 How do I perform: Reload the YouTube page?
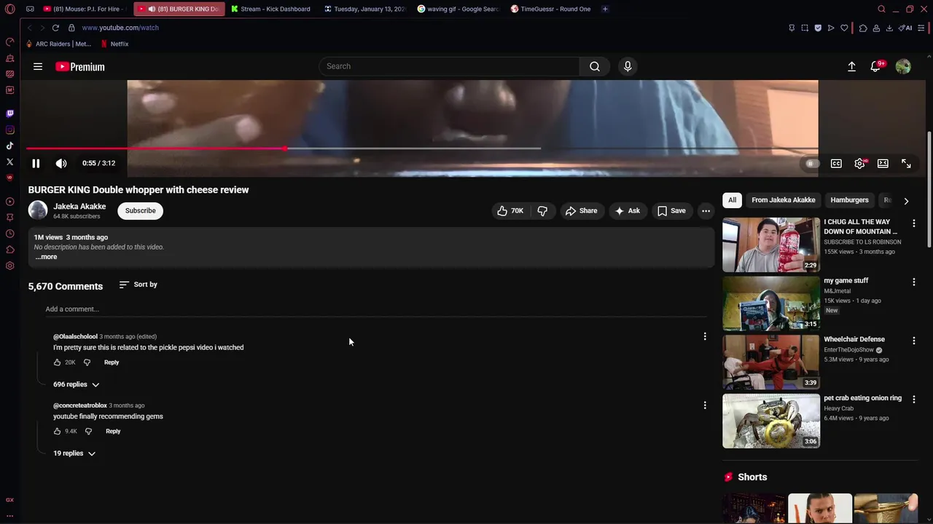pyautogui.click(x=55, y=28)
